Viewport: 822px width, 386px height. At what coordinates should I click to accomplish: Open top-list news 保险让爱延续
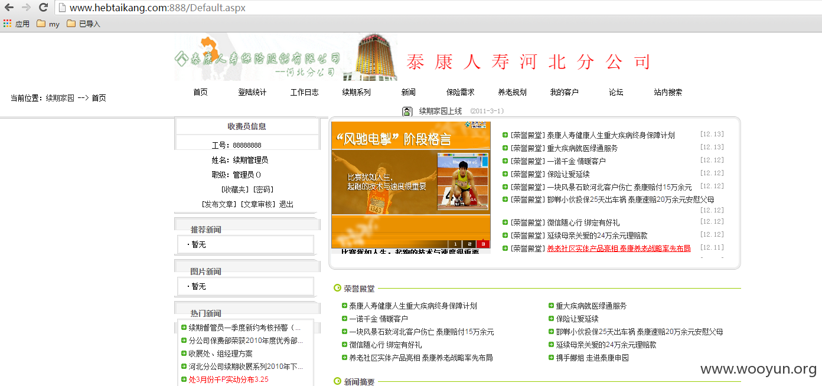tap(568, 174)
